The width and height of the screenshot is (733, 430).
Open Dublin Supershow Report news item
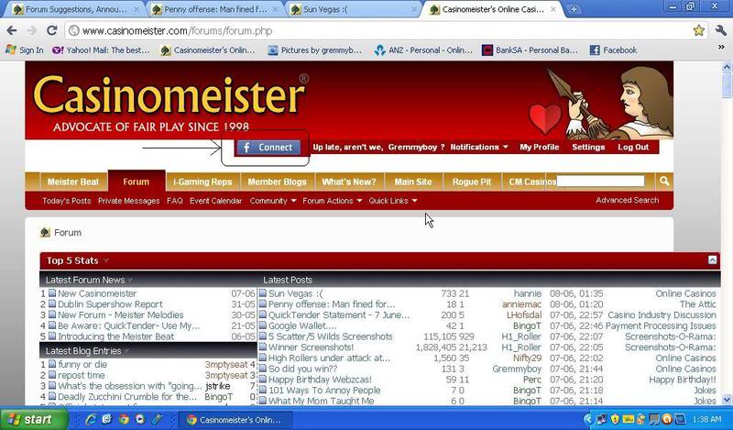[110, 304]
